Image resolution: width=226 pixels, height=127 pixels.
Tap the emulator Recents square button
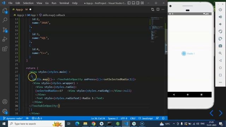[x=202, y=95]
